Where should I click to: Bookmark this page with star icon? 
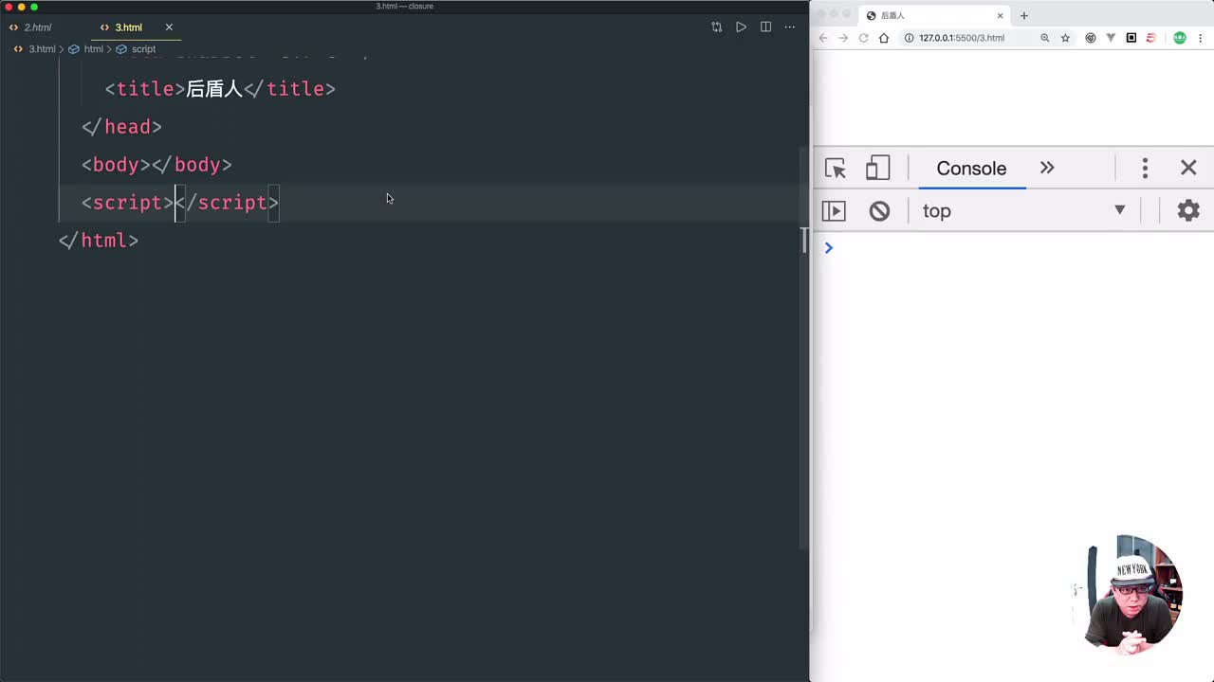tap(1065, 38)
